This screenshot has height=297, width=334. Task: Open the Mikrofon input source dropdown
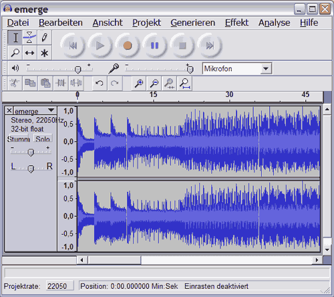tap(266, 69)
